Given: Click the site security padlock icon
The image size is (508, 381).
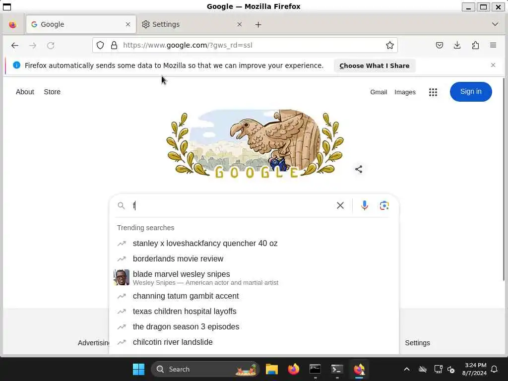Looking at the screenshot, I should point(114,45).
